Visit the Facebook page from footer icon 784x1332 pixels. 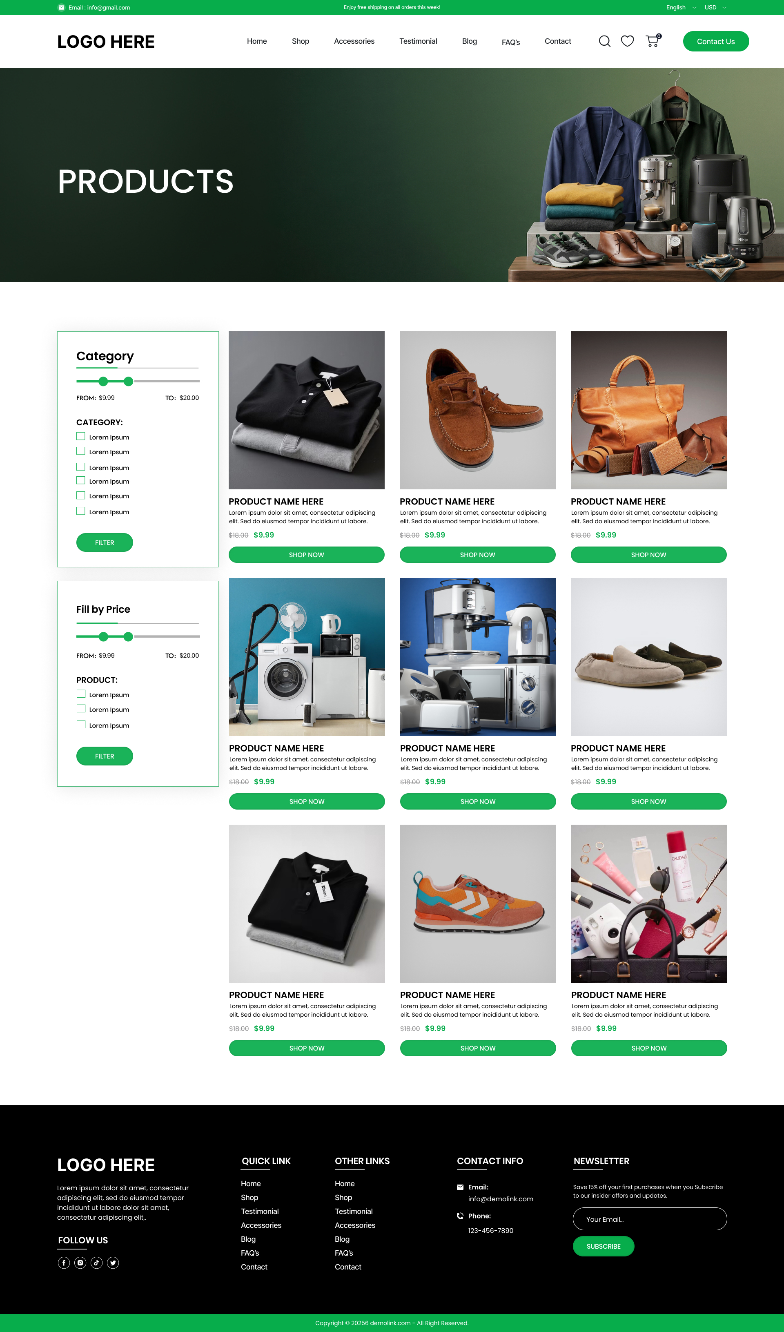(64, 1263)
